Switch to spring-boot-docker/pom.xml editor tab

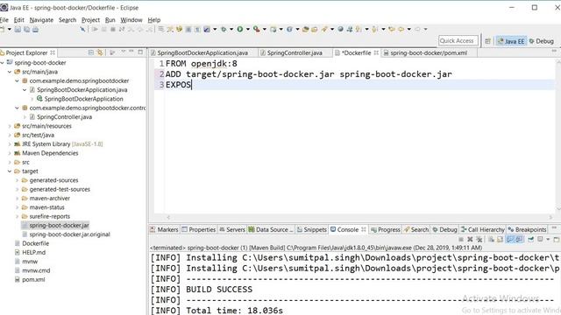tap(429, 52)
